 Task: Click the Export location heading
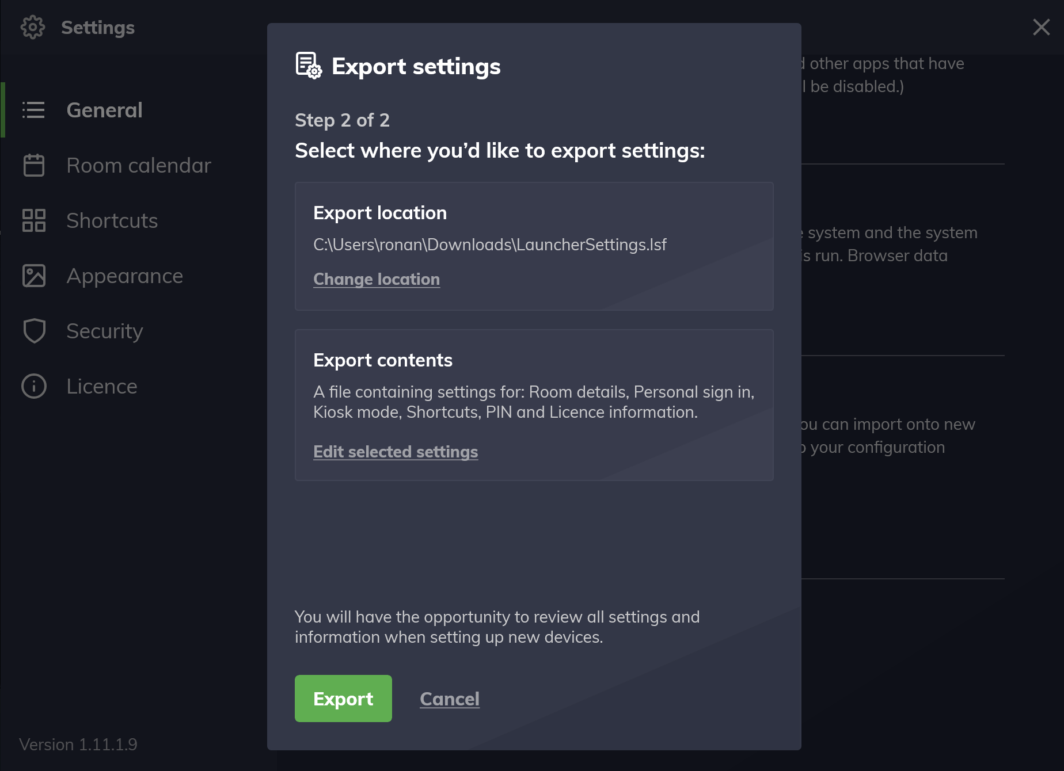pos(380,213)
